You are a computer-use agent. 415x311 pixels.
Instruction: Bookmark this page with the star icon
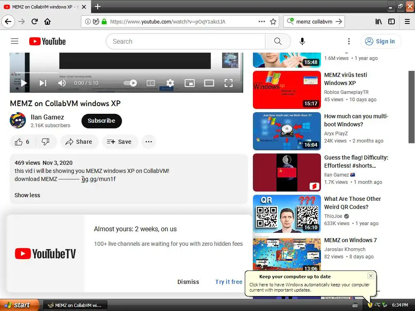273,21
